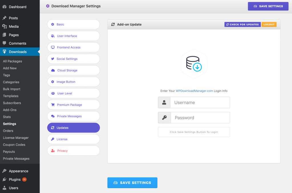Click bottom blue Save Settings button
This screenshot has height=193, width=292.
click(132, 182)
